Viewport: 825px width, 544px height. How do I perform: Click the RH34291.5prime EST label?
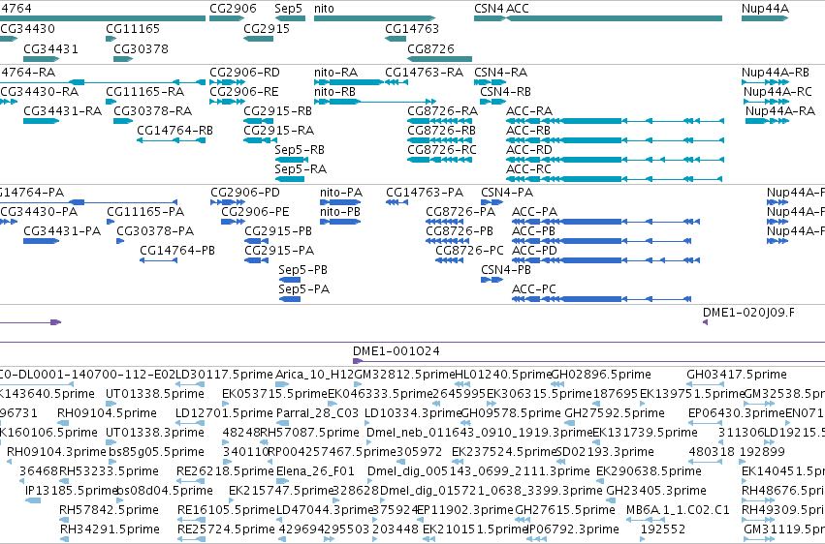pyautogui.click(x=110, y=529)
